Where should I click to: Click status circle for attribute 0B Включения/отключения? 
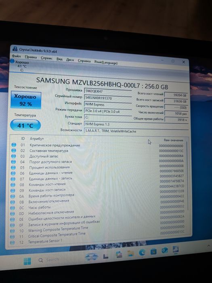13,202
